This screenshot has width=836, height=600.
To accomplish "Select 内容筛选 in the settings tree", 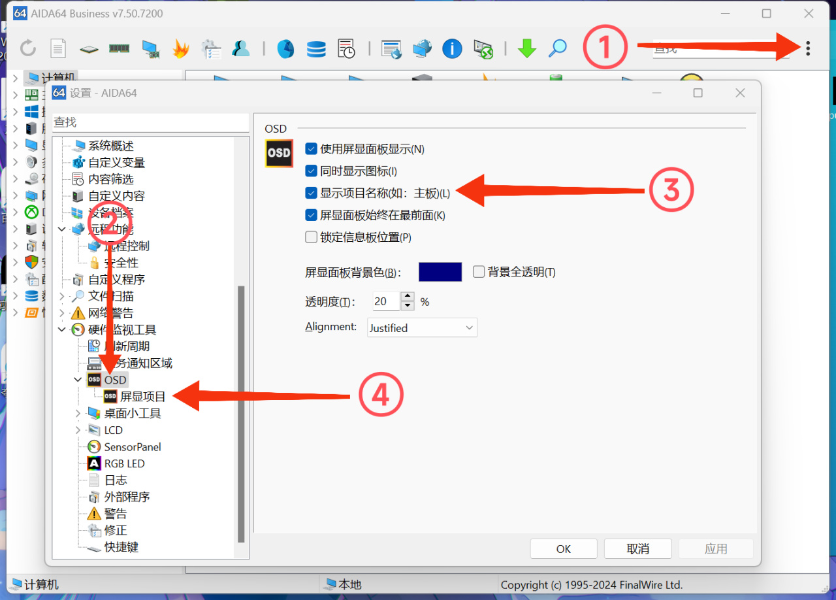I will [111, 179].
